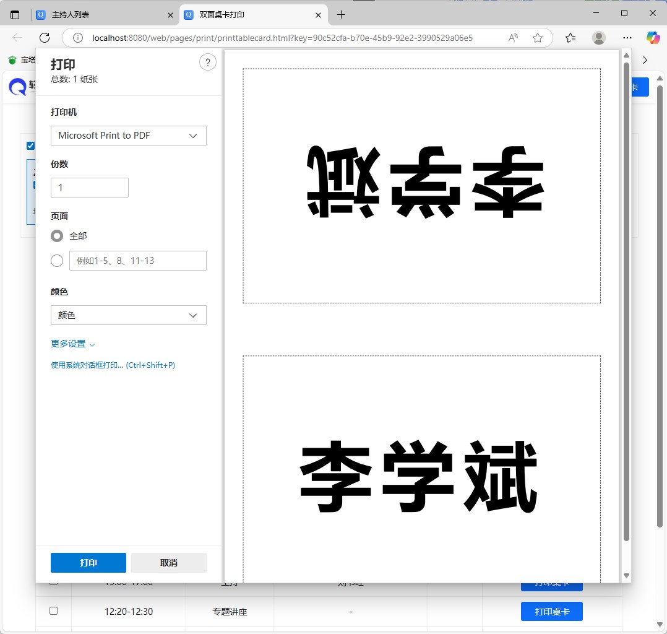Launch the Copilot sidebar
The image size is (667, 634).
coord(653,38)
